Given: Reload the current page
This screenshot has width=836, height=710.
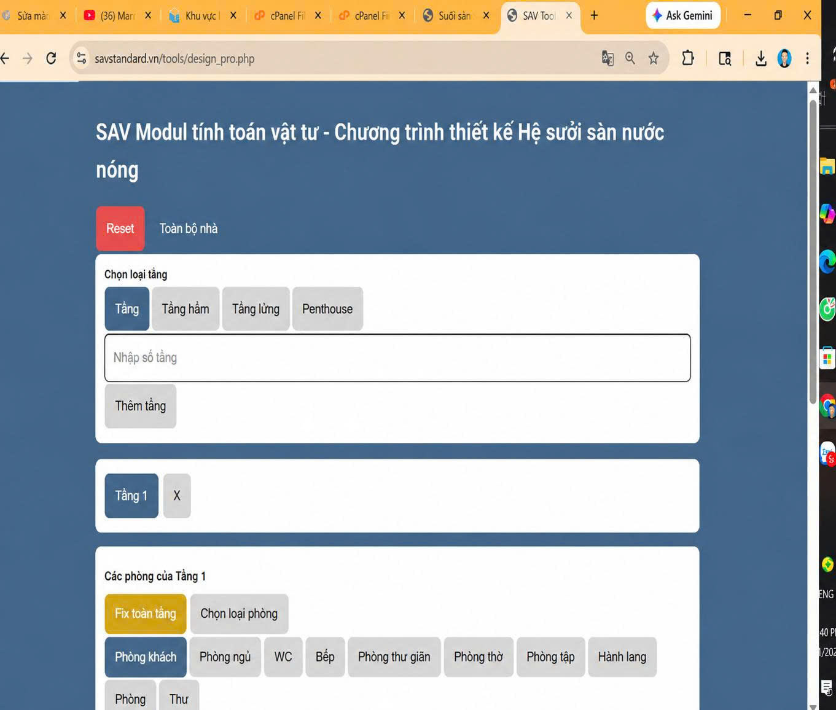Looking at the screenshot, I should coord(51,59).
